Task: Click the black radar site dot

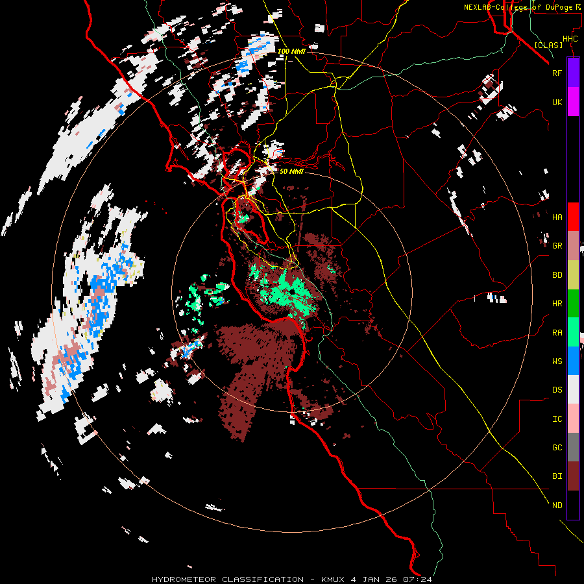Action: [293, 291]
